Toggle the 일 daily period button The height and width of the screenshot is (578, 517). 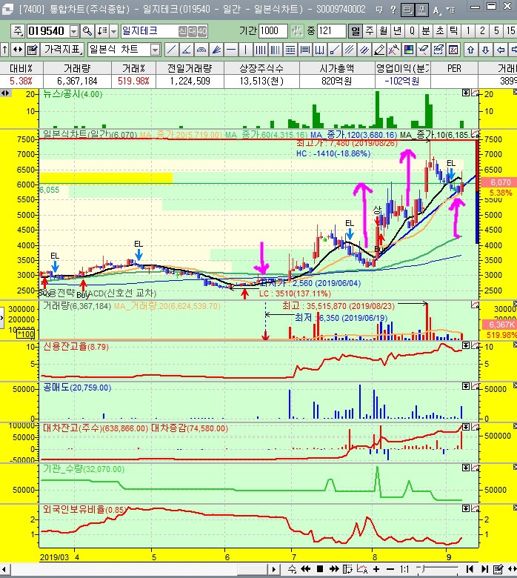tap(356, 31)
